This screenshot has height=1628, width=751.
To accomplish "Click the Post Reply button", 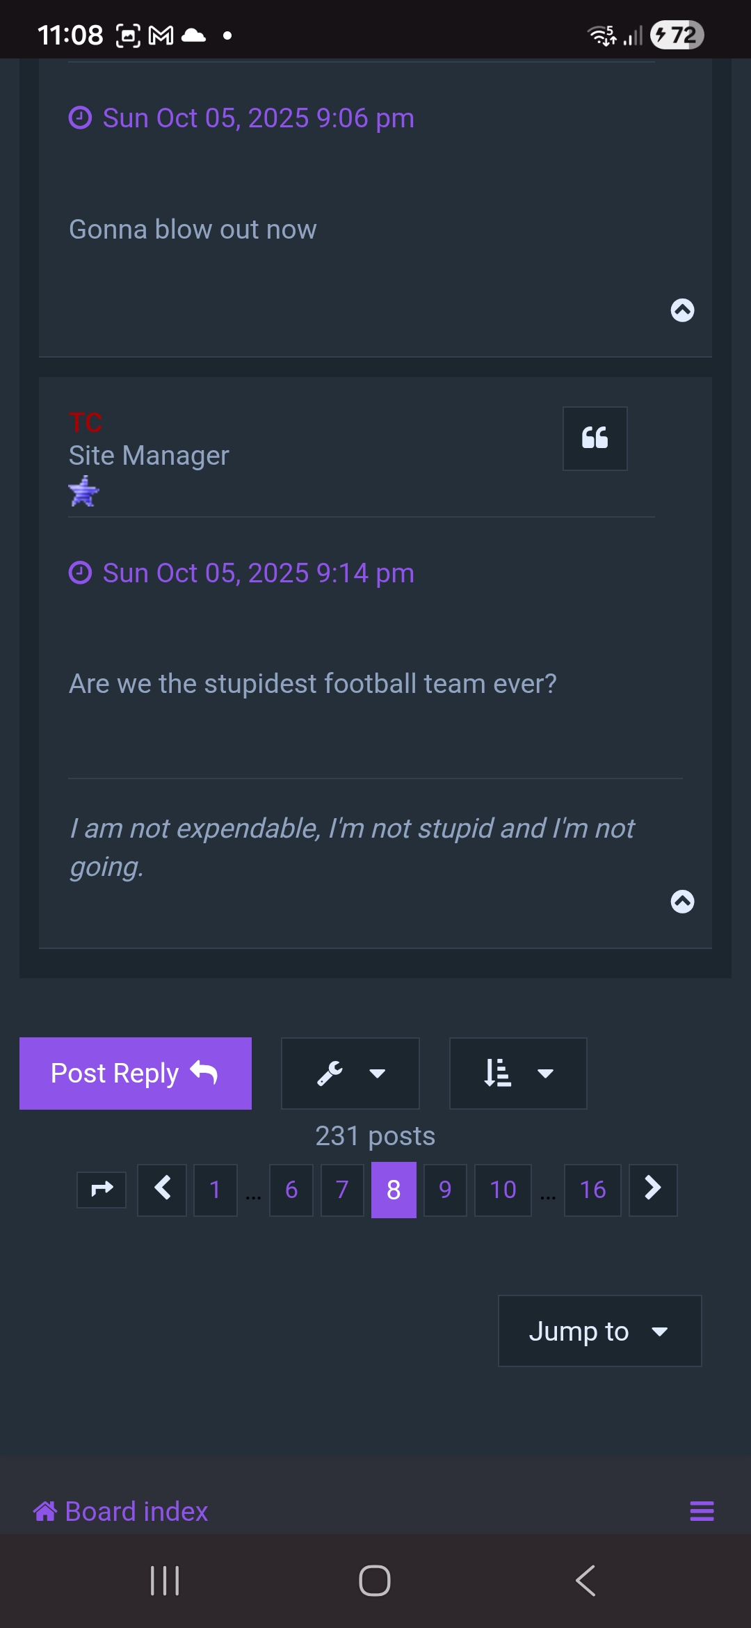I will click(136, 1074).
